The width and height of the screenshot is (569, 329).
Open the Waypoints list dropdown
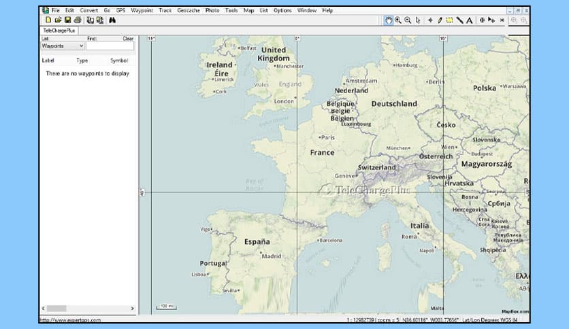point(63,46)
